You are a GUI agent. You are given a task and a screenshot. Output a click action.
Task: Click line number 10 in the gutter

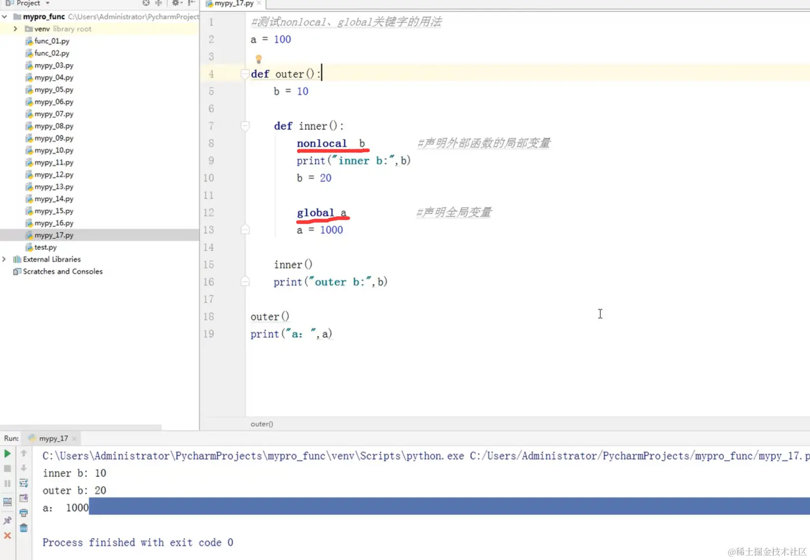pyautogui.click(x=209, y=178)
